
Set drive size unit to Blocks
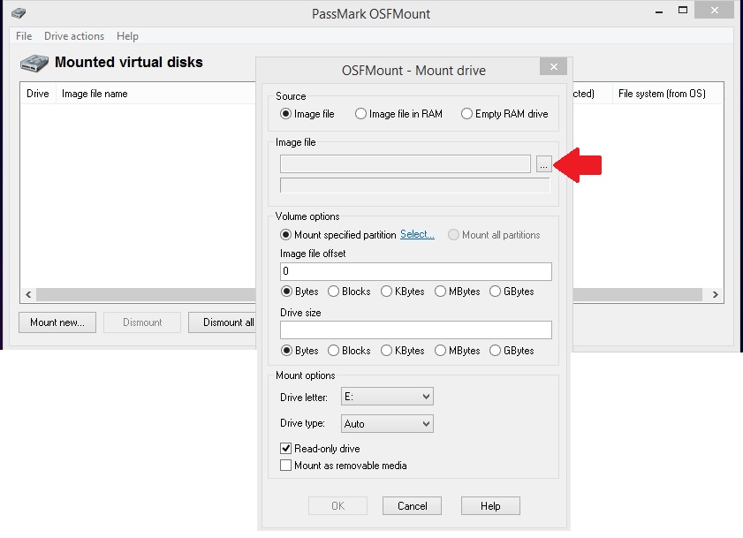(x=349, y=351)
